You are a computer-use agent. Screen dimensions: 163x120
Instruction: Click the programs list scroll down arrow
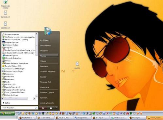[37, 96]
